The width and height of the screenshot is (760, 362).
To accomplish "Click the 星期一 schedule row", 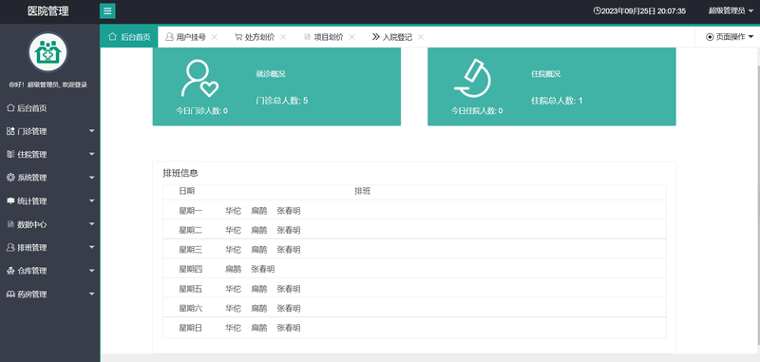I will click(x=414, y=210).
